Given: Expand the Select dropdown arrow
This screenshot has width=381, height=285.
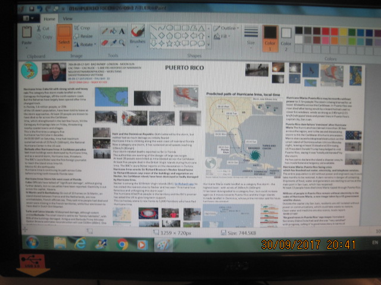Looking at the screenshot, I should click(x=64, y=47).
